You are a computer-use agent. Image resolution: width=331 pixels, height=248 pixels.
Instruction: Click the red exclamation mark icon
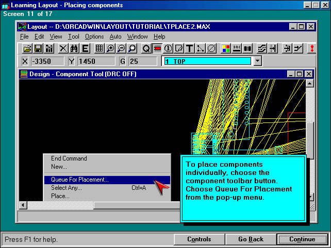point(311,48)
